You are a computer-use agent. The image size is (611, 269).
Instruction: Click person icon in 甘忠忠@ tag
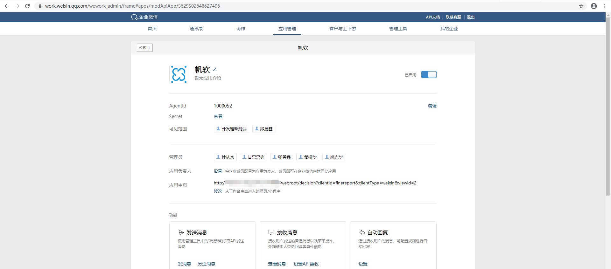tap(244, 157)
